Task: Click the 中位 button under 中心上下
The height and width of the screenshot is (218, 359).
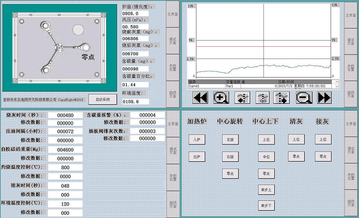Action: (266, 157)
